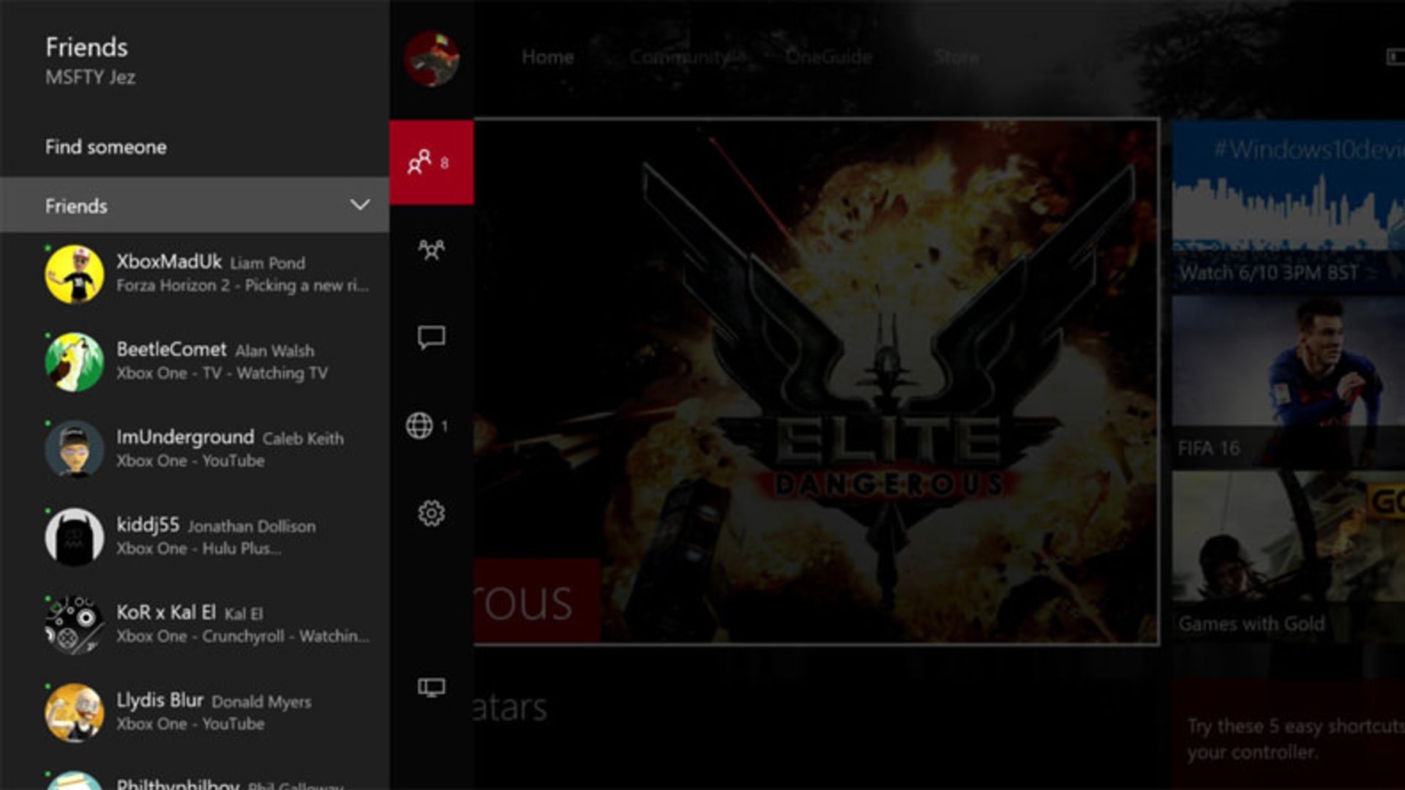Select 'Xbox One - Hulu Plus...' status
The height and width of the screenshot is (790, 1405).
[198, 548]
